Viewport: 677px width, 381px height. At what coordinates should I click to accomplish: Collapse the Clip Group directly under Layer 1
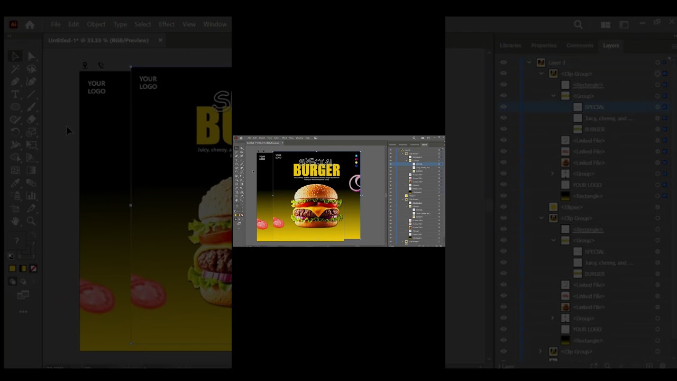pyautogui.click(x=541, y=74)
